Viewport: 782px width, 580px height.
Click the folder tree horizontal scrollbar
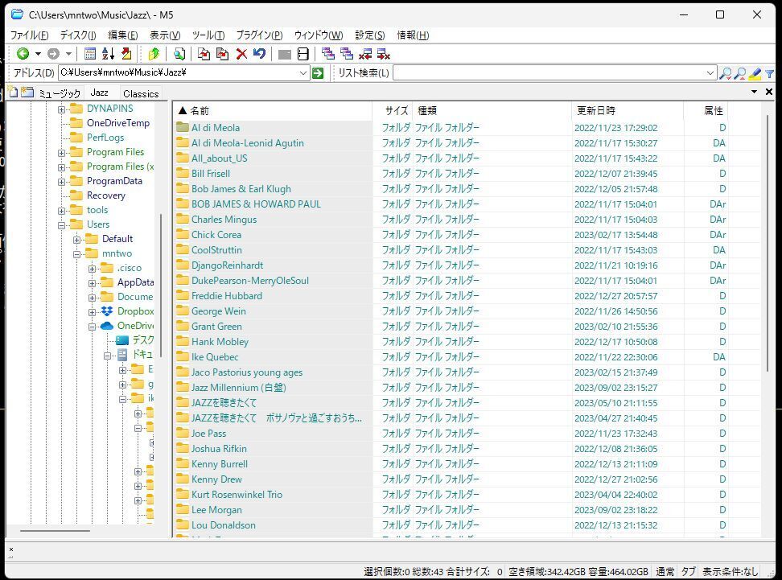[x=55, y=530]
